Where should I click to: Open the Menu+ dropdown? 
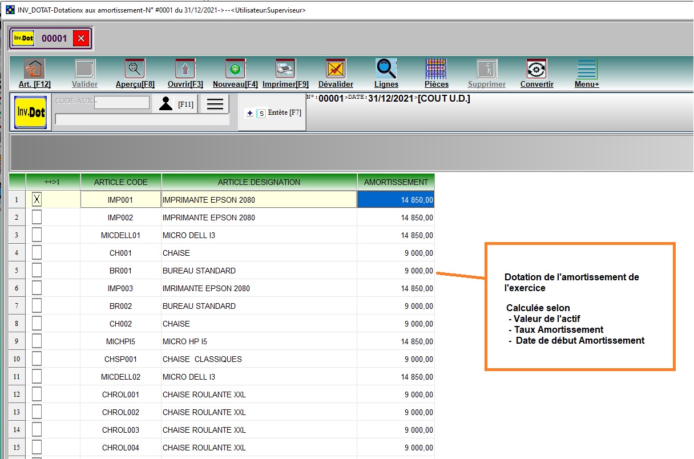pos(587,70)
